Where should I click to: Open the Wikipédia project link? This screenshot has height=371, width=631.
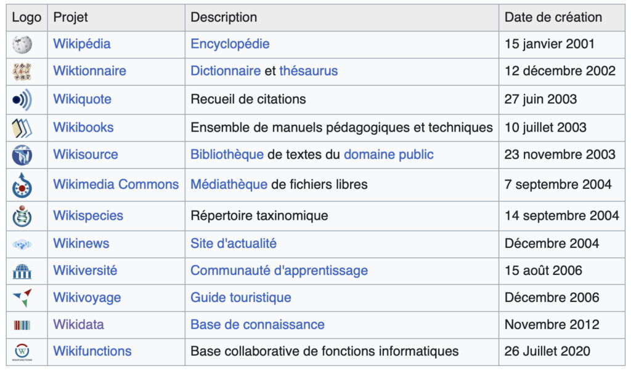pos(82,44)
